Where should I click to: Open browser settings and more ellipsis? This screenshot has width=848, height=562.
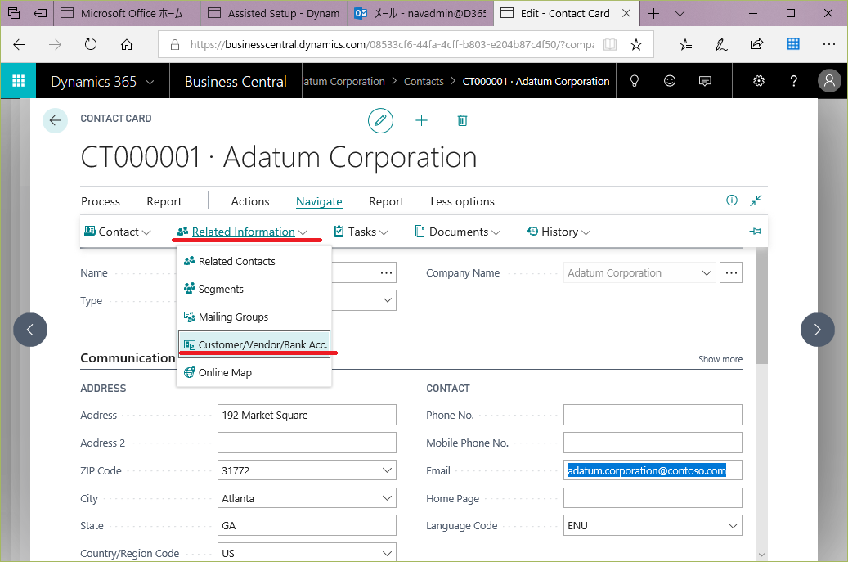pyautogui.click(x=829, y=44)
